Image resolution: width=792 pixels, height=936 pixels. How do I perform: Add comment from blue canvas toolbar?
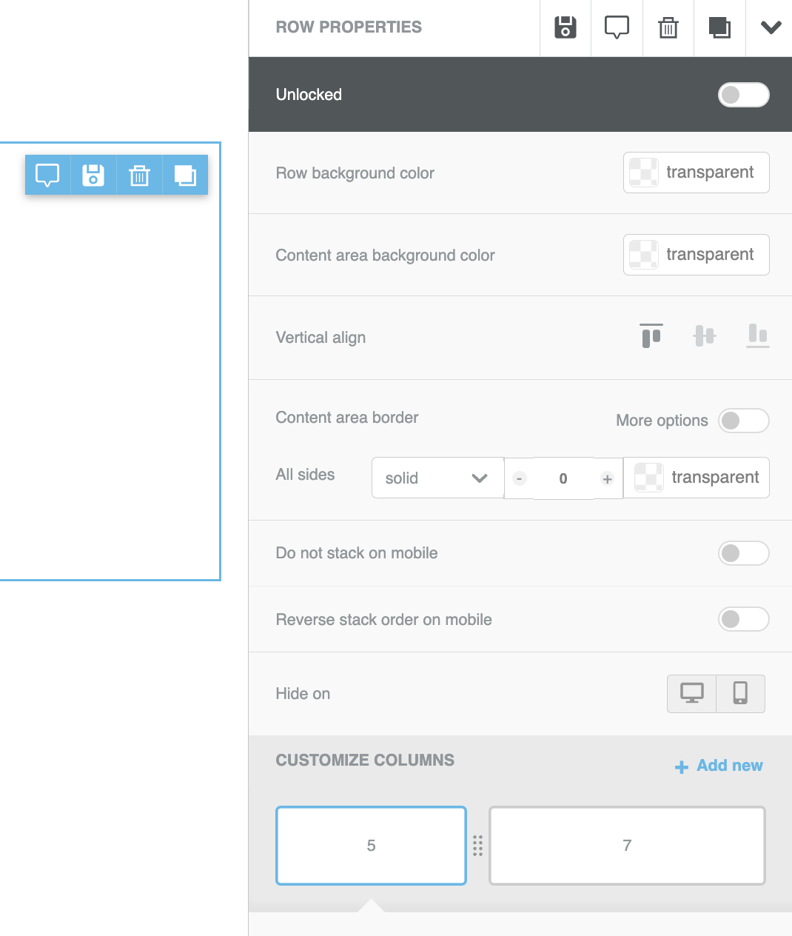pos(47,175)
